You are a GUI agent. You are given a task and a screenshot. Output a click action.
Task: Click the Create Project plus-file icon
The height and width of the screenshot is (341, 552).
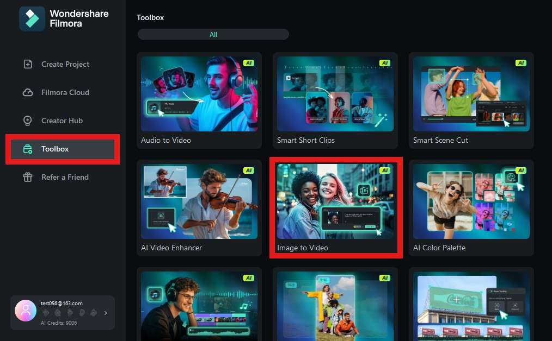28,64
